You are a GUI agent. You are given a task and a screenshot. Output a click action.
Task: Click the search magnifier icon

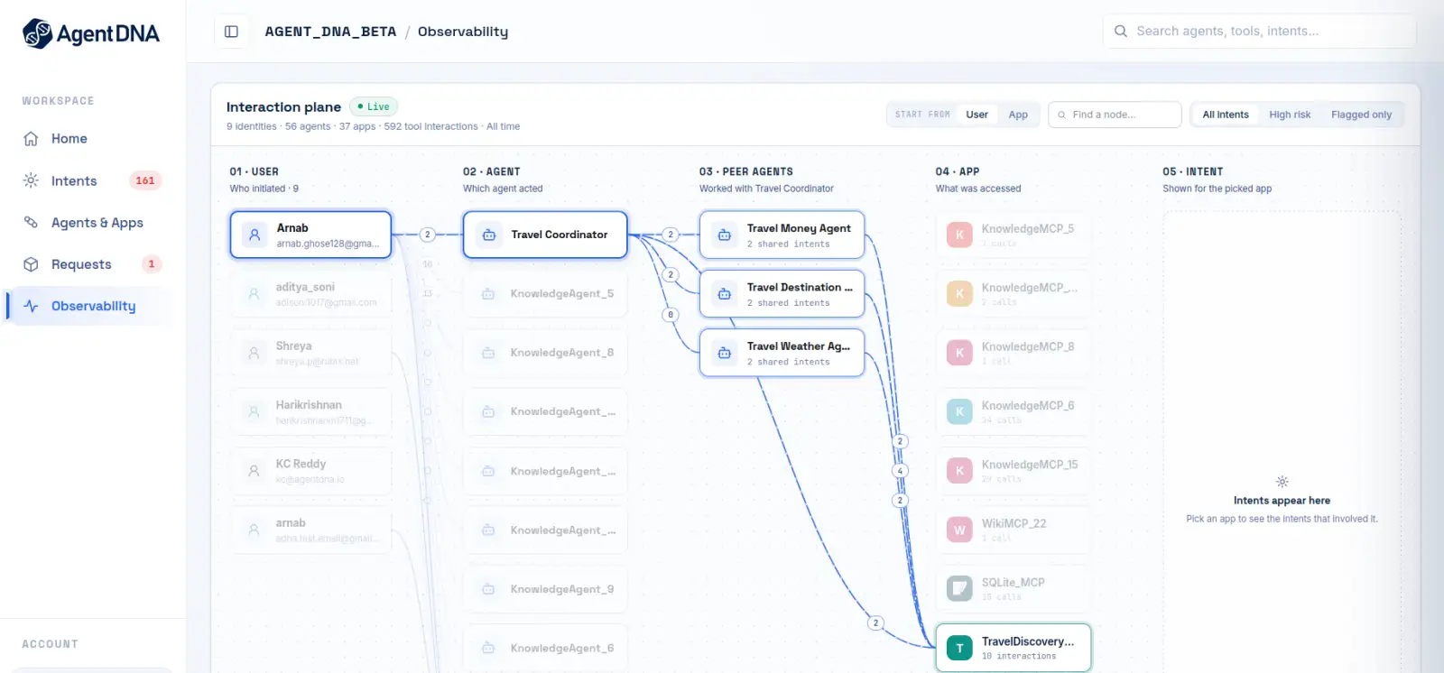1121,31
